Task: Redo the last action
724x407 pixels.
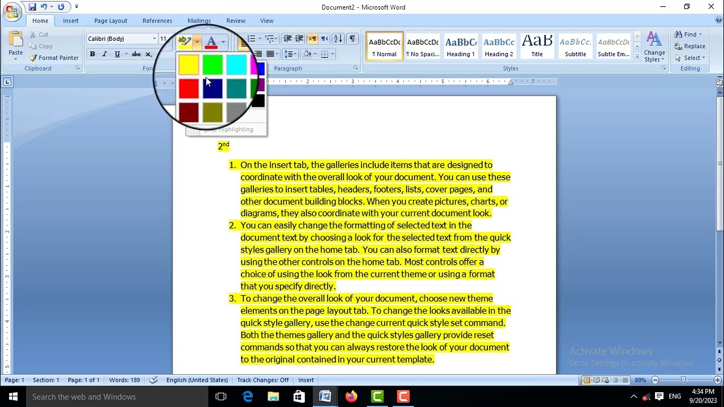Action: [61, 7]
